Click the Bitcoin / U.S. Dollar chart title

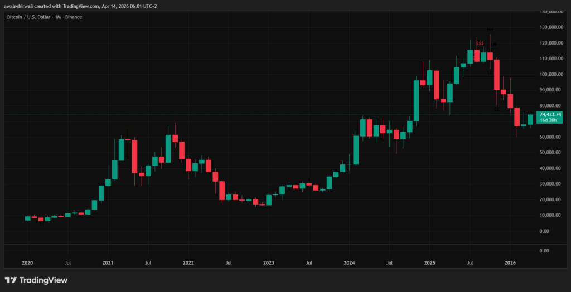(44, 17)
